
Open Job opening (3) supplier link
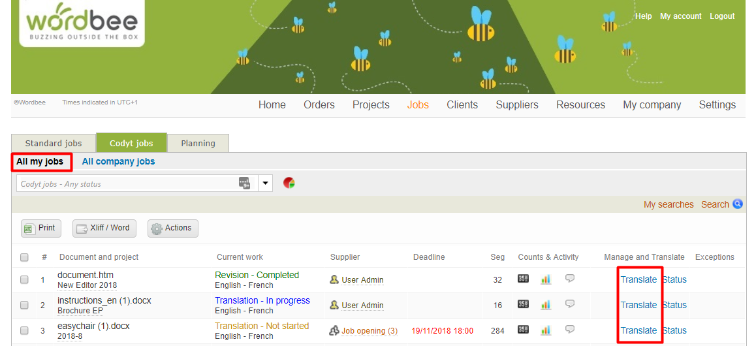tap(369, 331)
